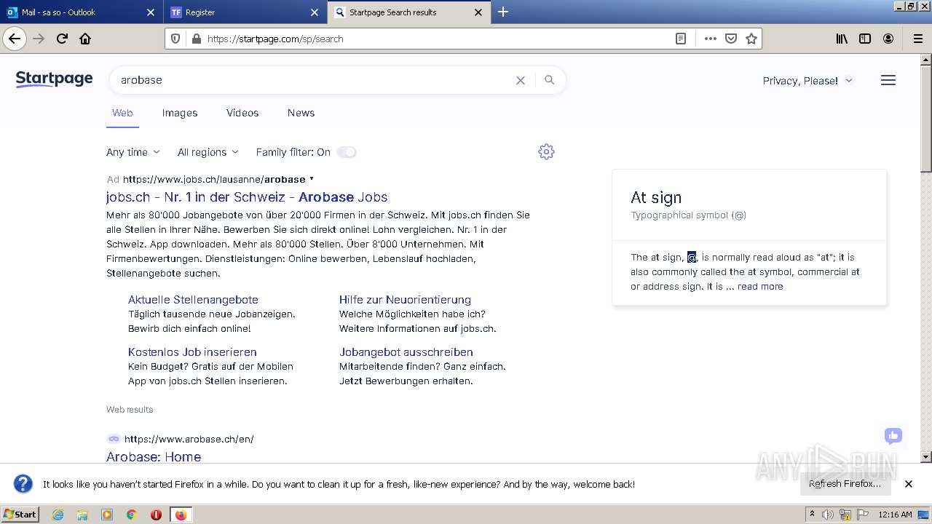This screenshot has height=524, width=932.
Task: Open tracking protection shield icon
Action: (175, 39)
